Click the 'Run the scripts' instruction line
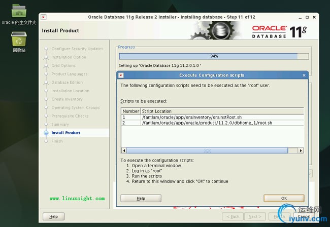Screen dimensions: 330x227 tap(147, 176)
